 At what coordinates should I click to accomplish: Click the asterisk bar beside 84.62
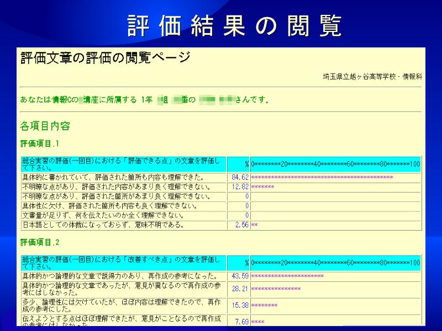tap(322, 178)
